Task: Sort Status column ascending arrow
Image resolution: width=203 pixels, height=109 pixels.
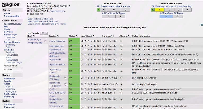Action: pyautogui.click(x=76, y=36)
